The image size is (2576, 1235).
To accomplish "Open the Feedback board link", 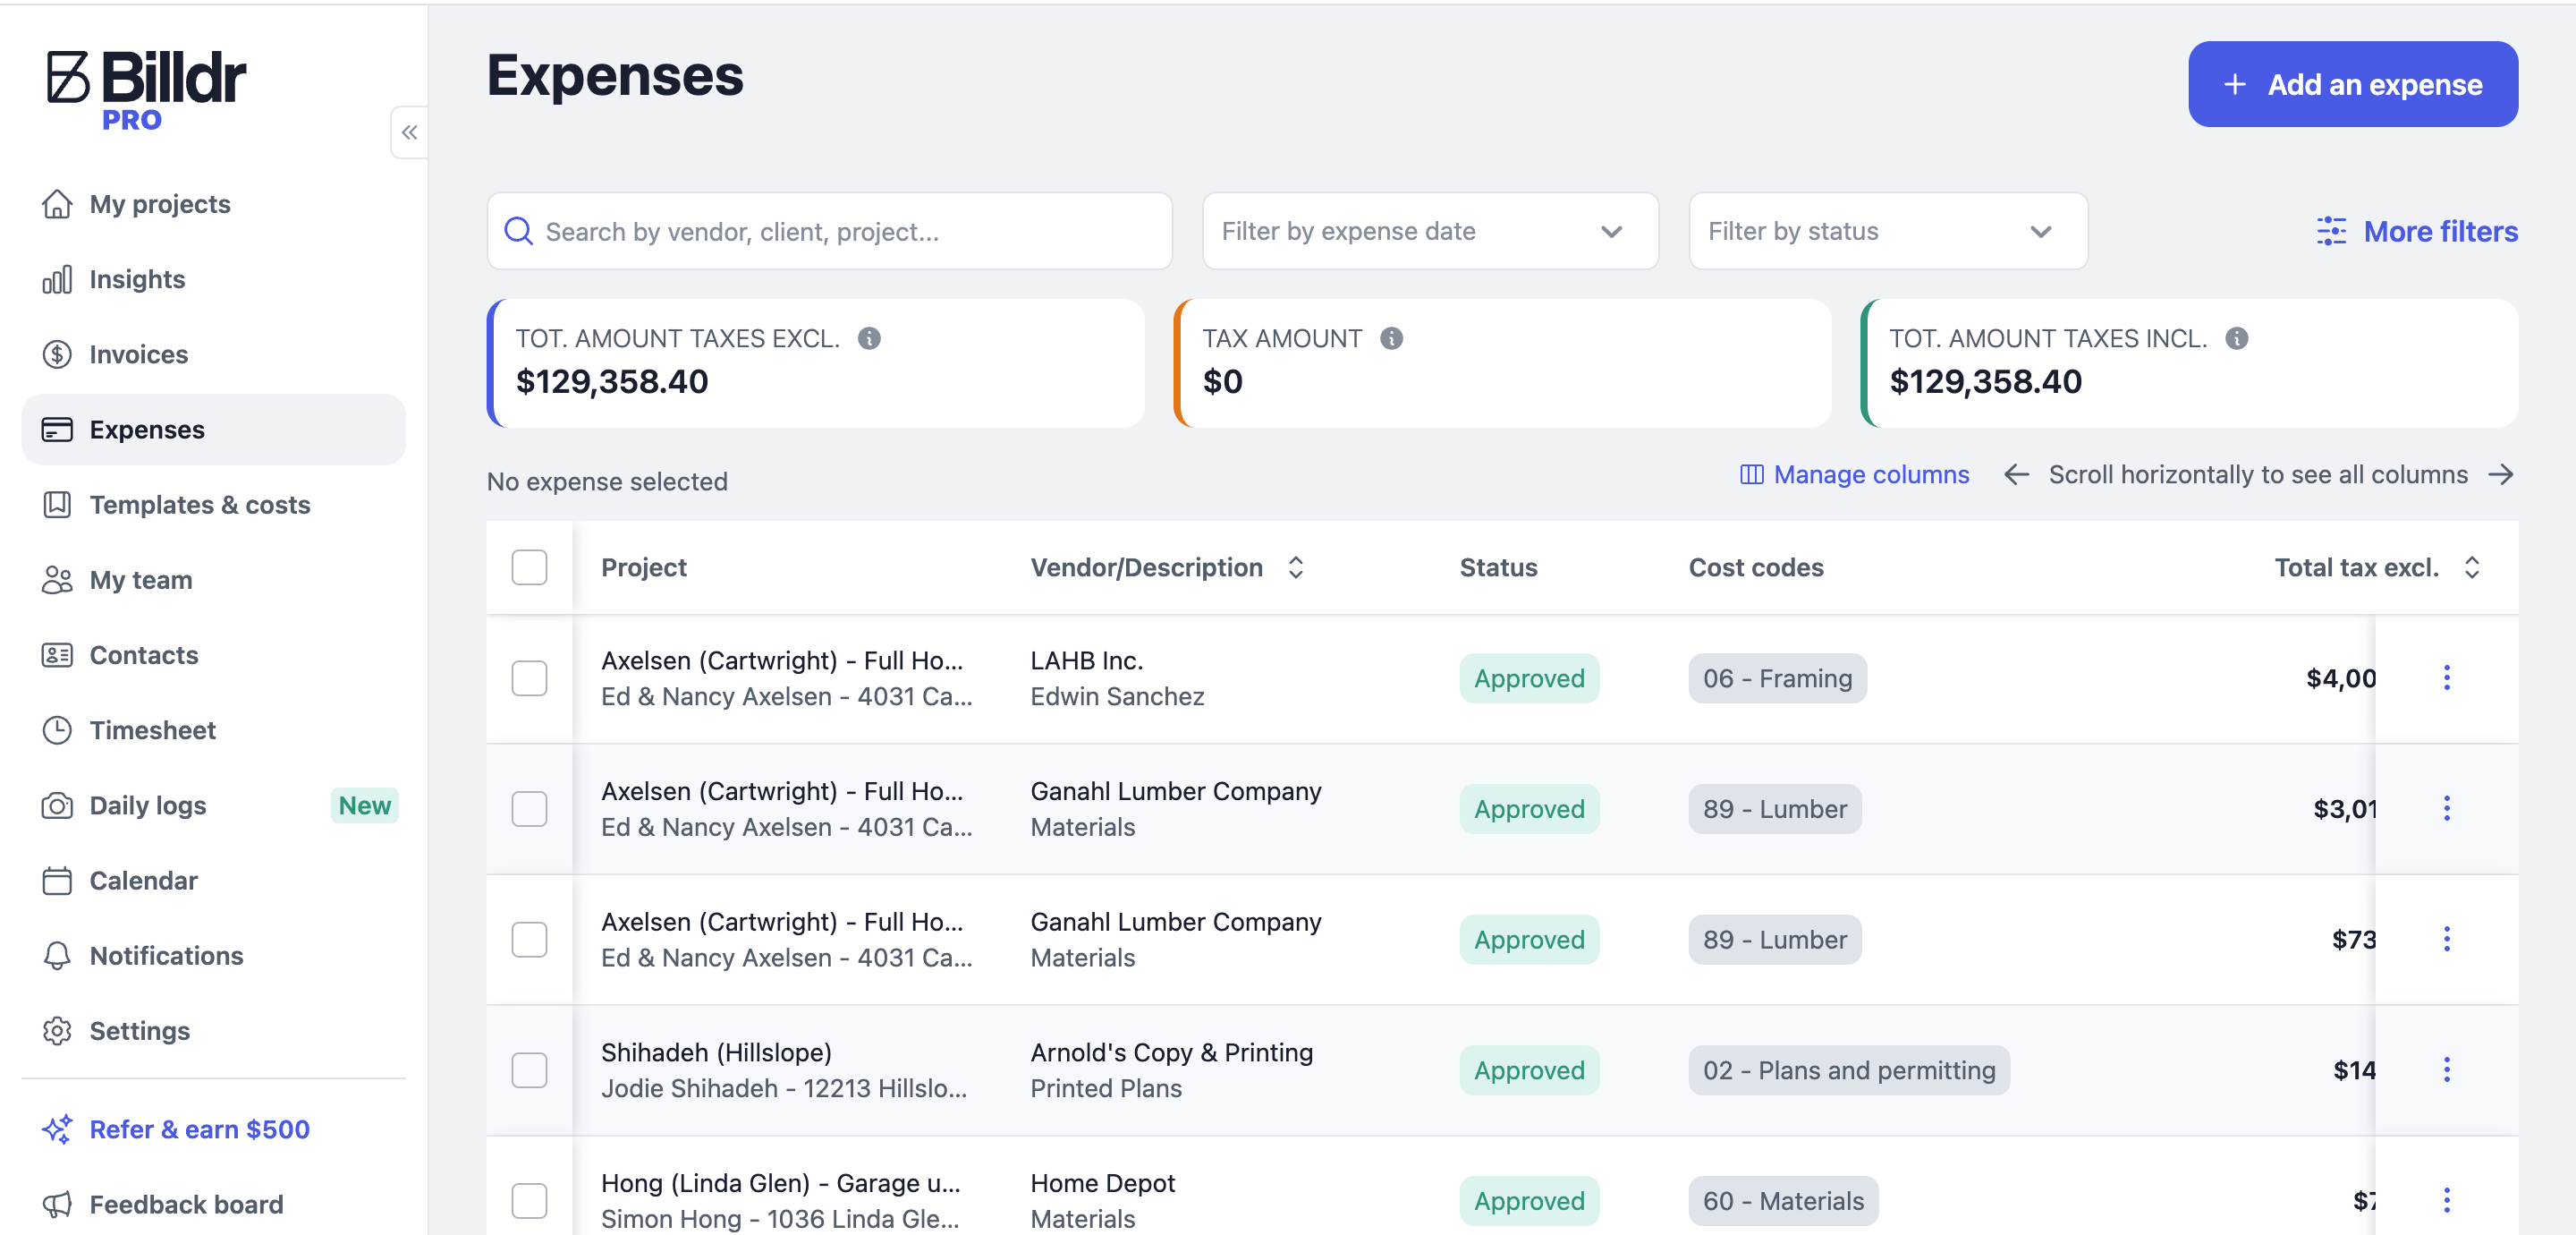I will [186, 1204].
